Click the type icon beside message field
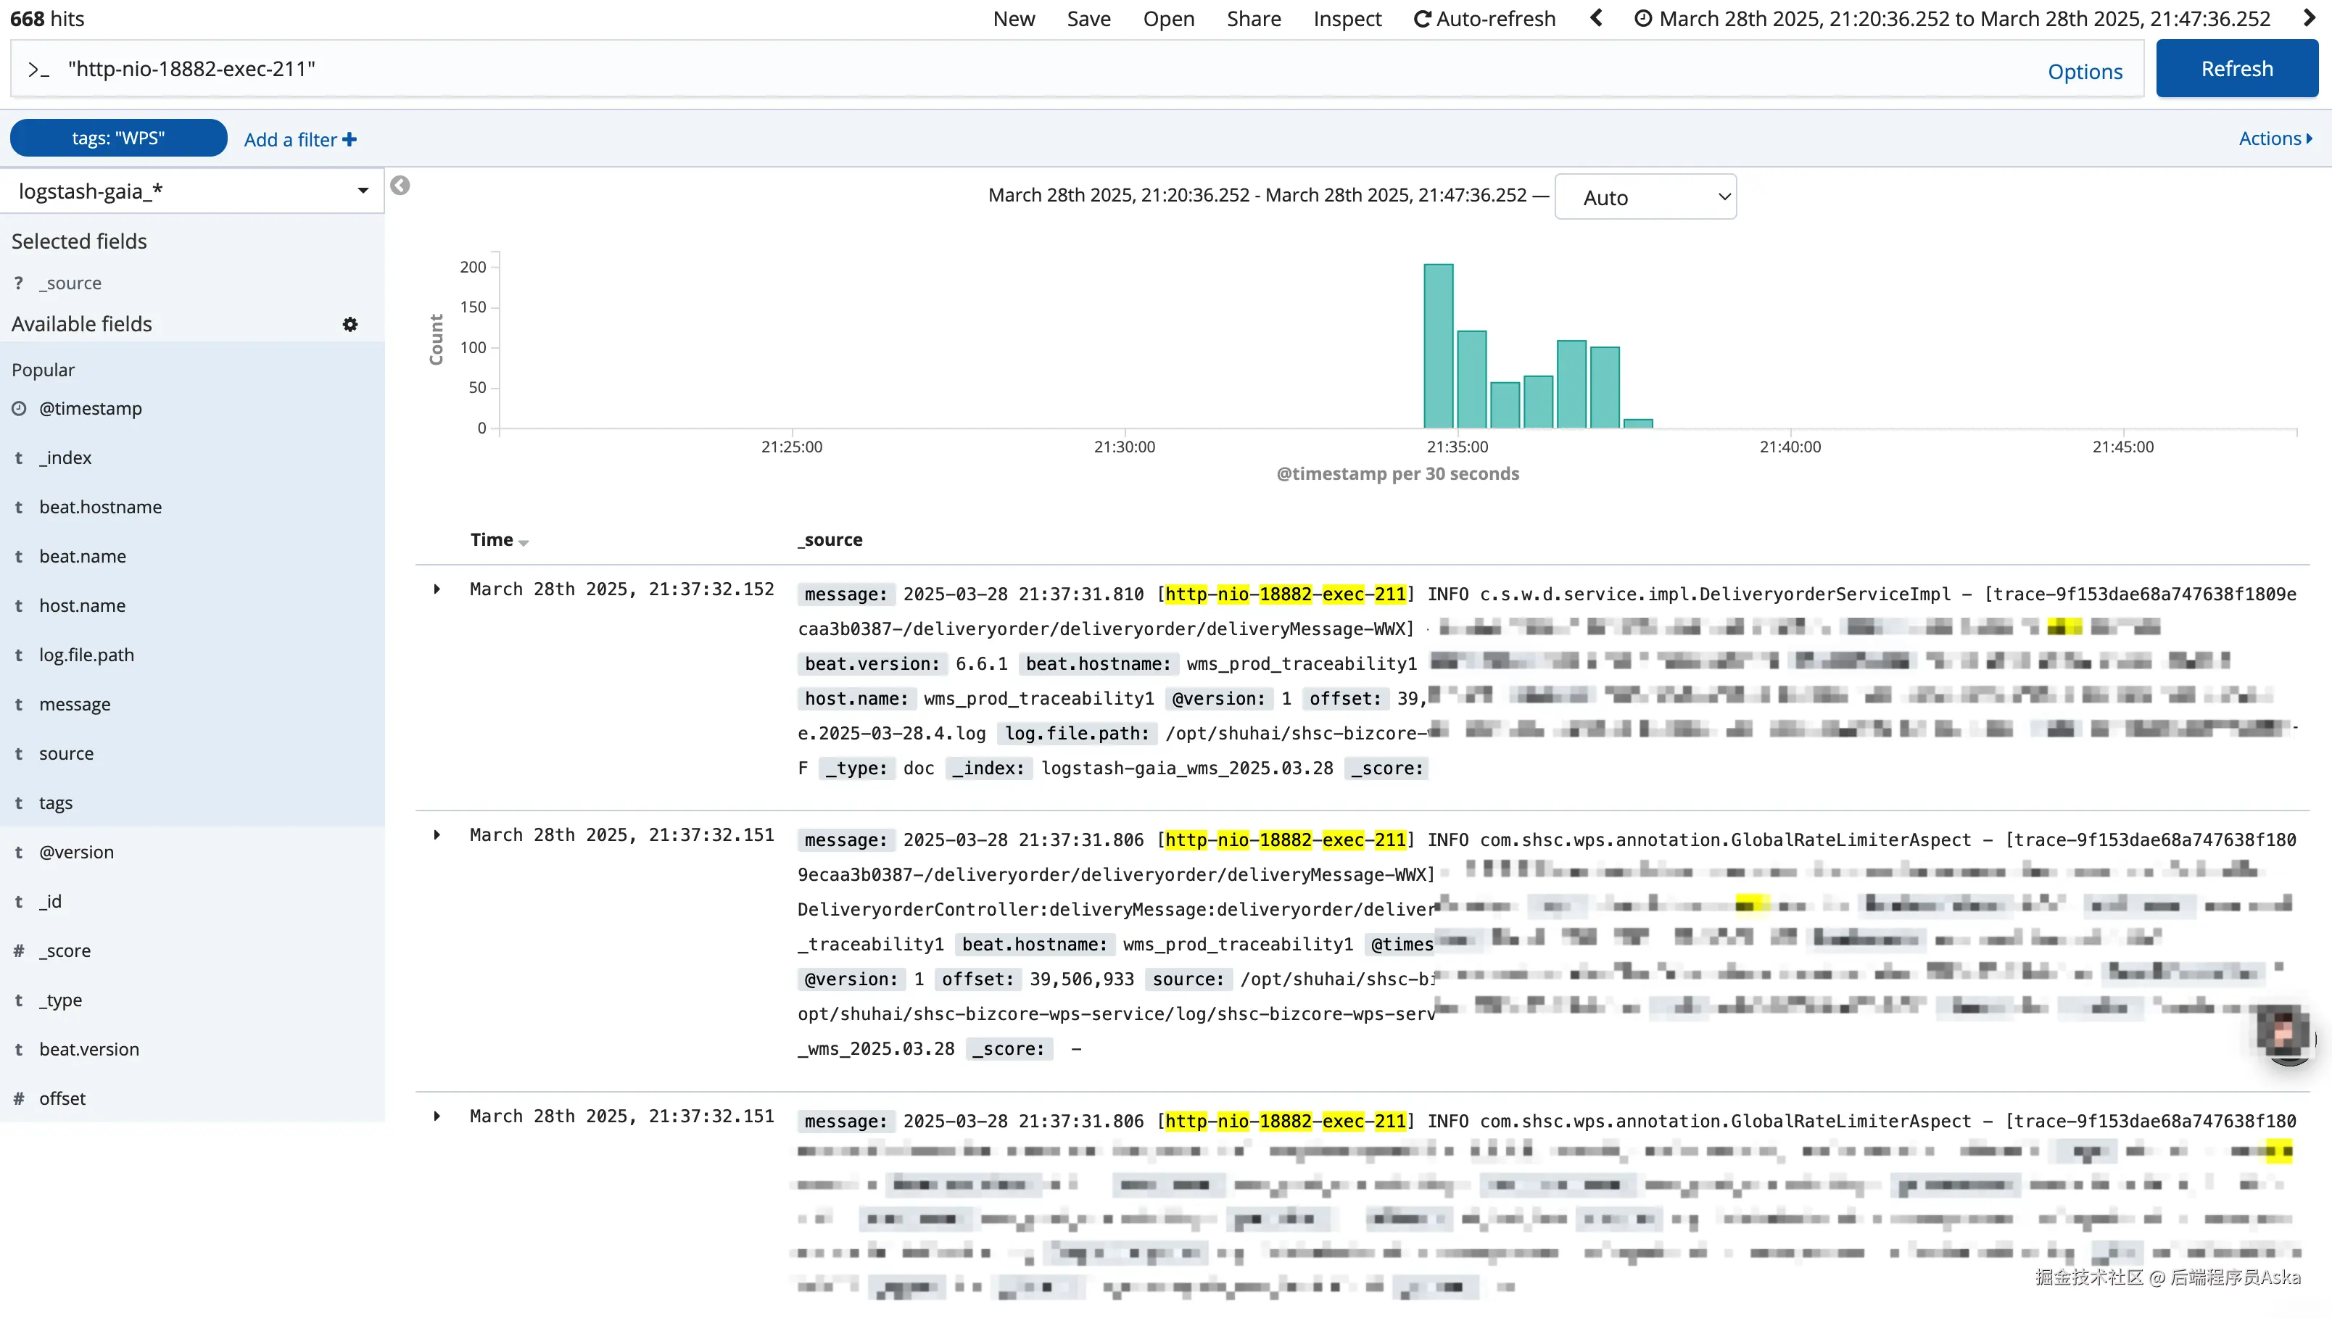 [x=19, y=704]
